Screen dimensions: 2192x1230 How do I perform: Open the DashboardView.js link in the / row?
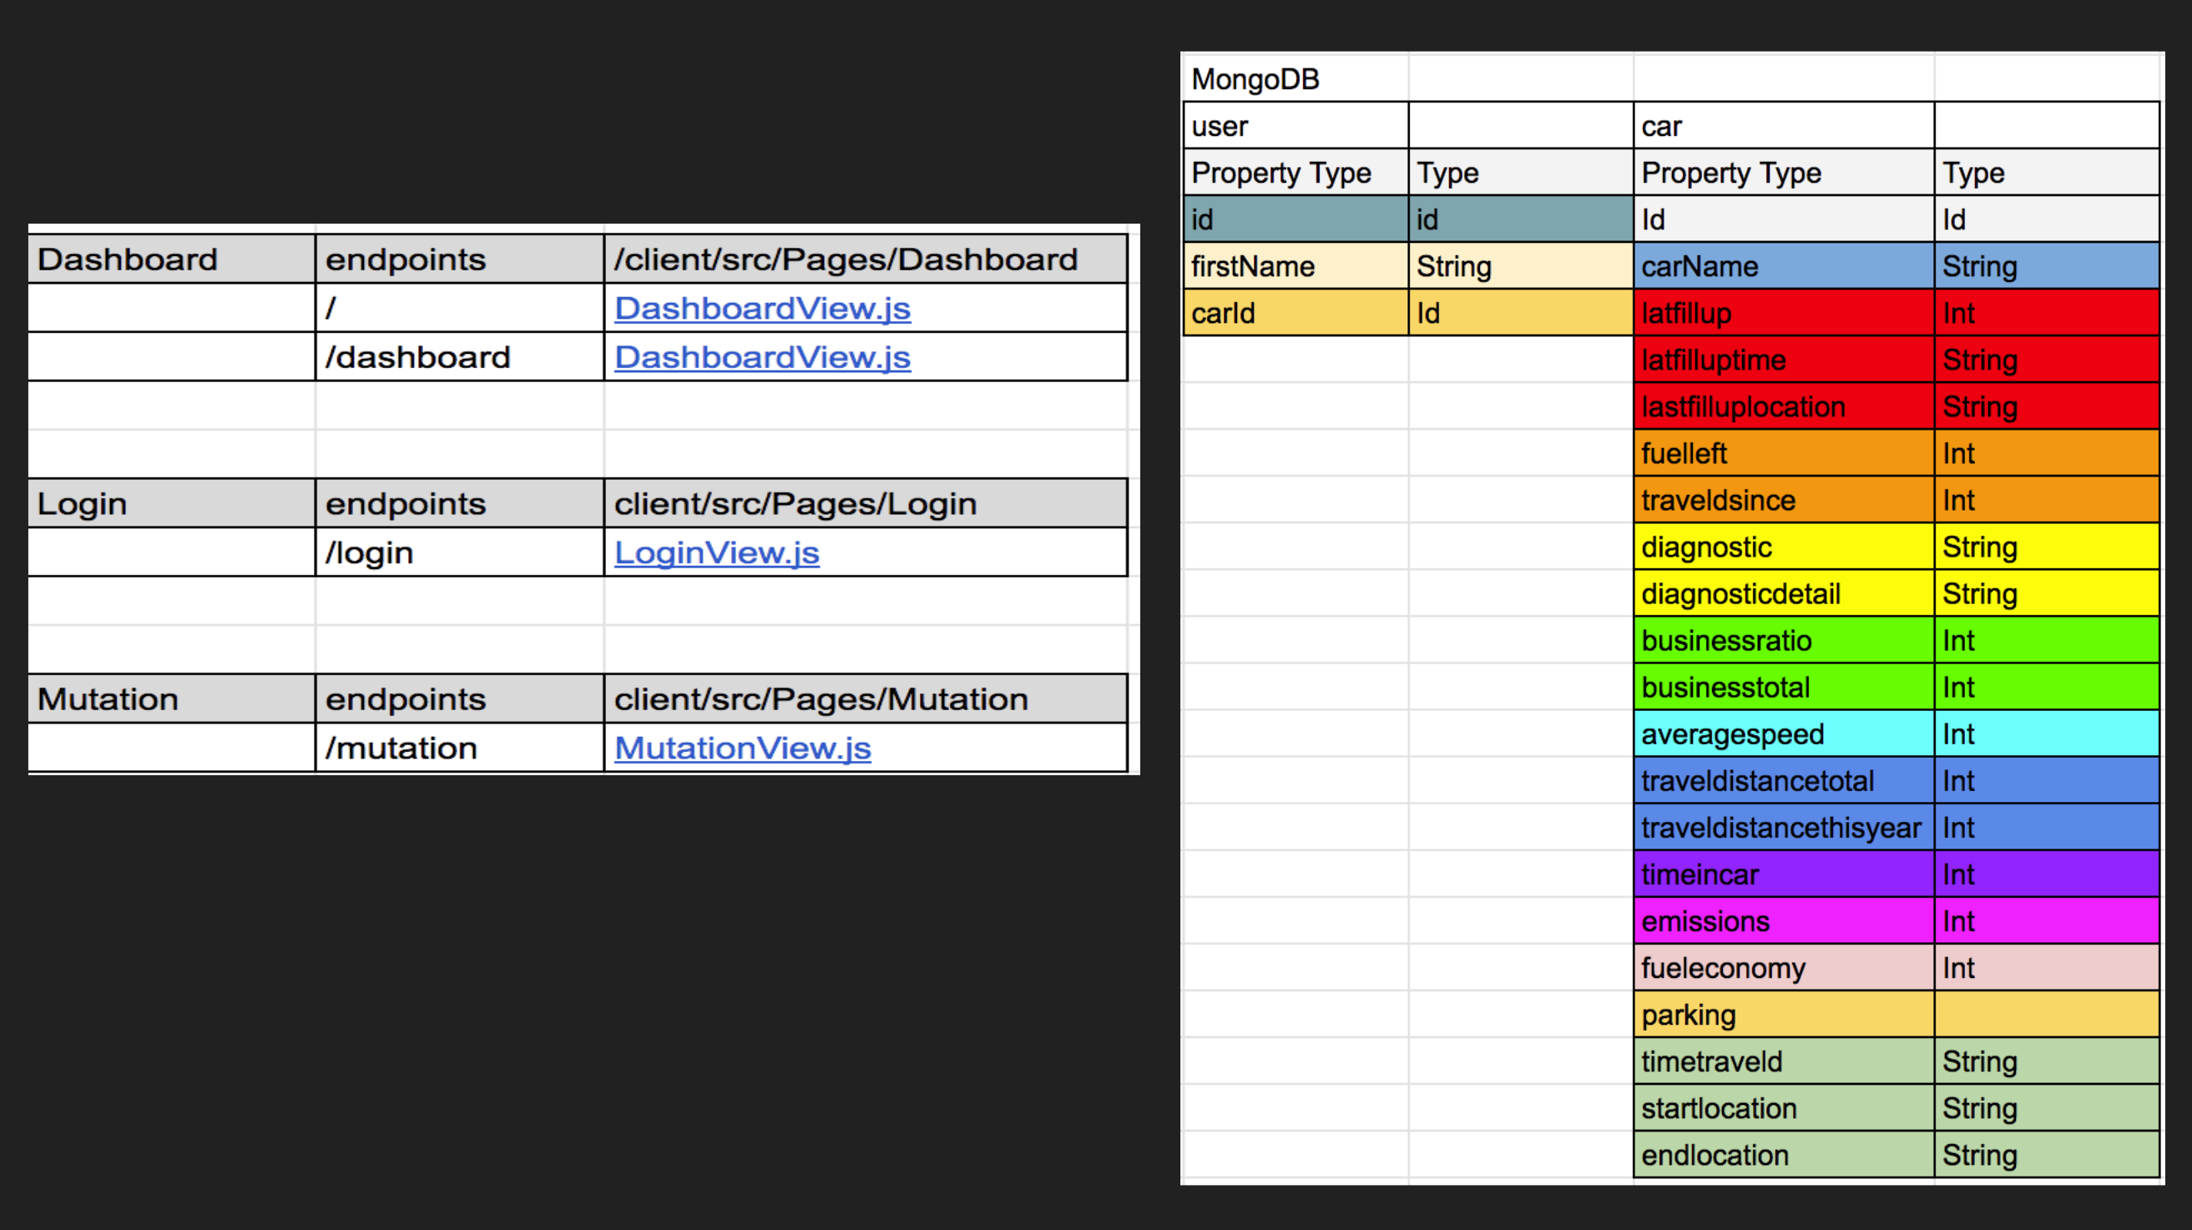point(761,308)
